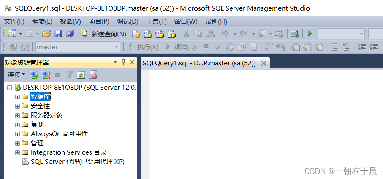
Task: Toggle Include Client Statistics icon
Action: click(281, 47)
